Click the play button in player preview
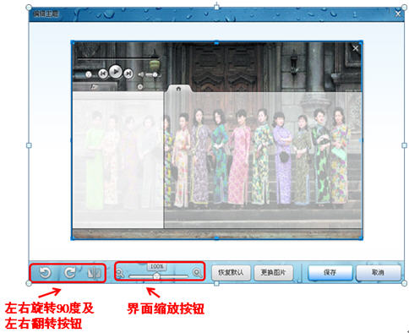Screen dimensions: 409x333 coord(116,72)
